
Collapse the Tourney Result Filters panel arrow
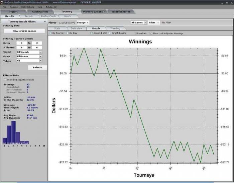(45, 21)
